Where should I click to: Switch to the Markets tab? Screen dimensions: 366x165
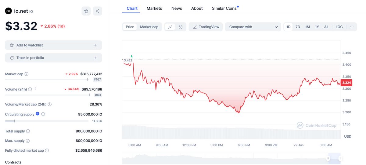point(154,8)
